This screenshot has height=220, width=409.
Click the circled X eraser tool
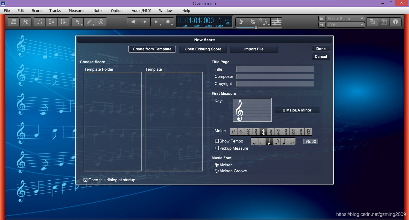point(101,22)
